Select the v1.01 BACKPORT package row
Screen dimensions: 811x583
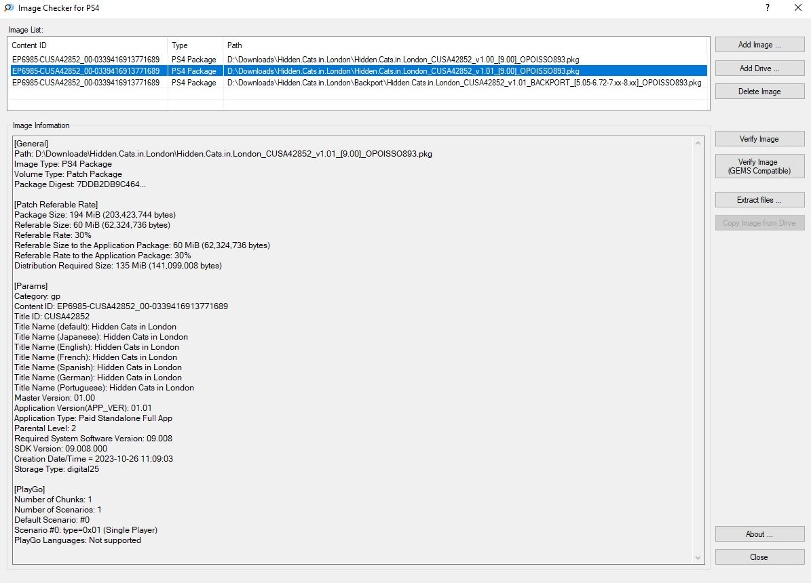(359, 83)
